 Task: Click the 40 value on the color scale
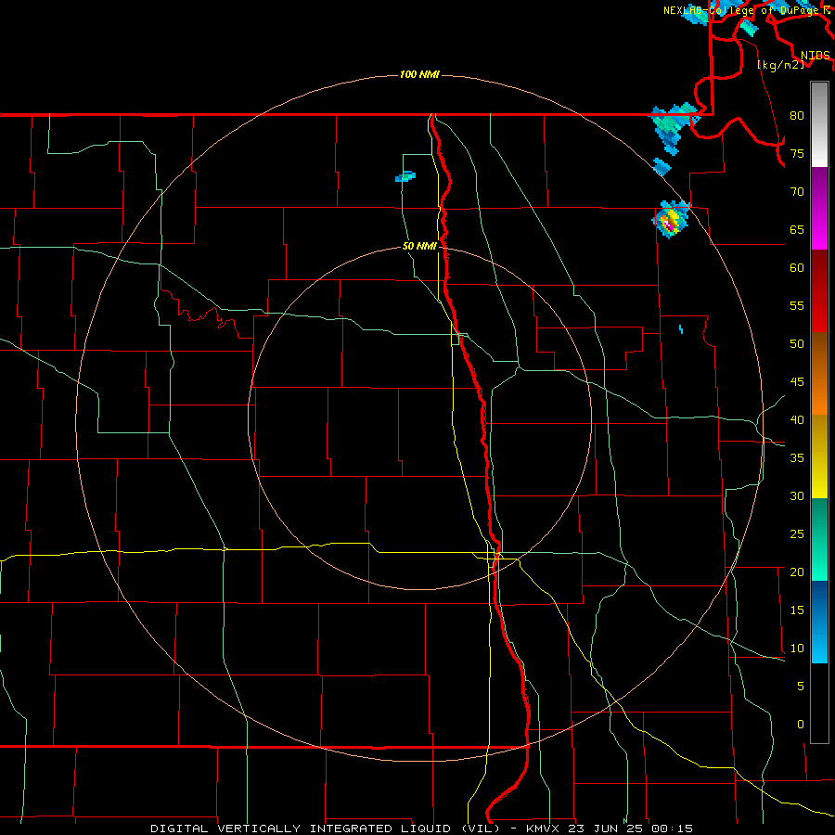(x=797, y=419)
